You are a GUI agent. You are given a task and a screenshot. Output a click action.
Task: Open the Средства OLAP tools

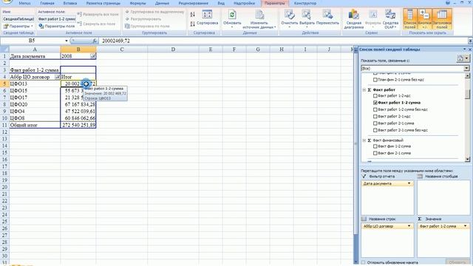tap(390, 19)
